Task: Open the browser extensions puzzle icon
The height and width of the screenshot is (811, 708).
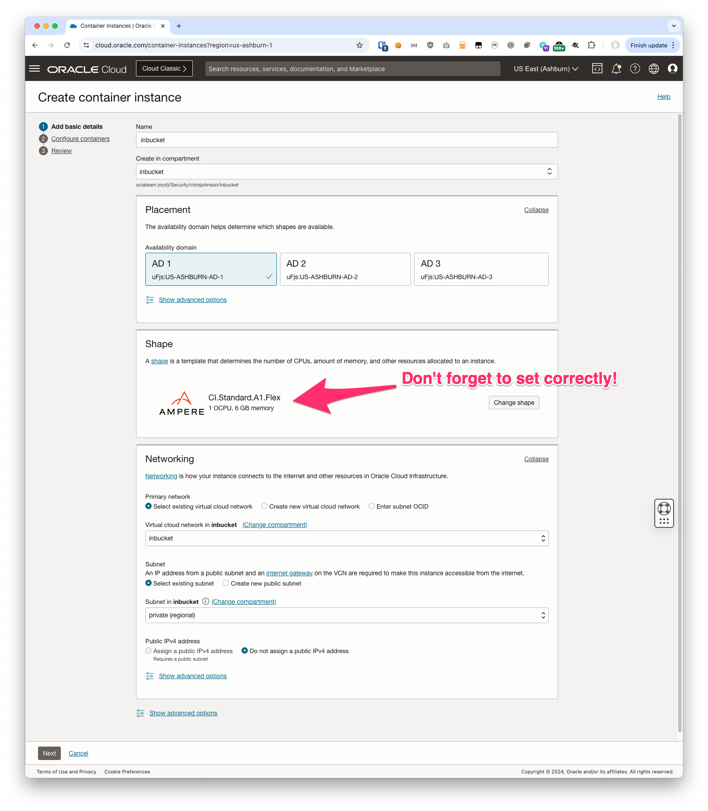Action: (x=591, y=45)
